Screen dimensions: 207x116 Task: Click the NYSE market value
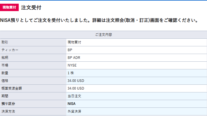click(72, 65)
